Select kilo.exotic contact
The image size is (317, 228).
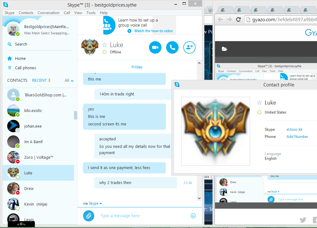[38, 110]
